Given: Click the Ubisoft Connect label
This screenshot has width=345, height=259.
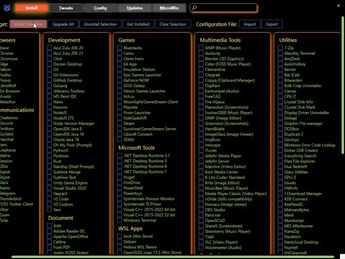Looking at the screenshot, I should pos(138,134).
